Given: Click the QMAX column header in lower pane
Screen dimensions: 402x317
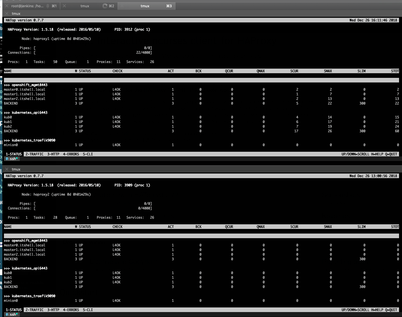Looking at the screenshot, I should coord(261,227).
